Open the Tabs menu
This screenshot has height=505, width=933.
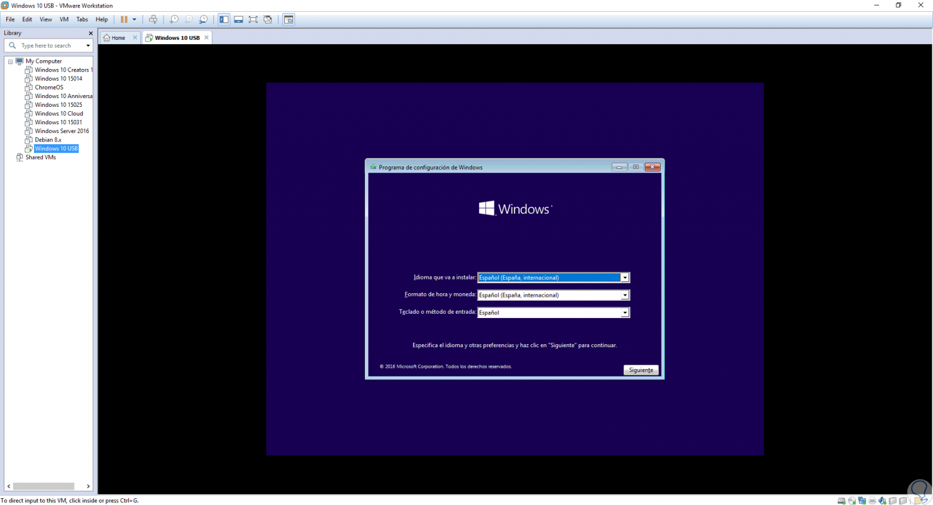coord(82,19)
